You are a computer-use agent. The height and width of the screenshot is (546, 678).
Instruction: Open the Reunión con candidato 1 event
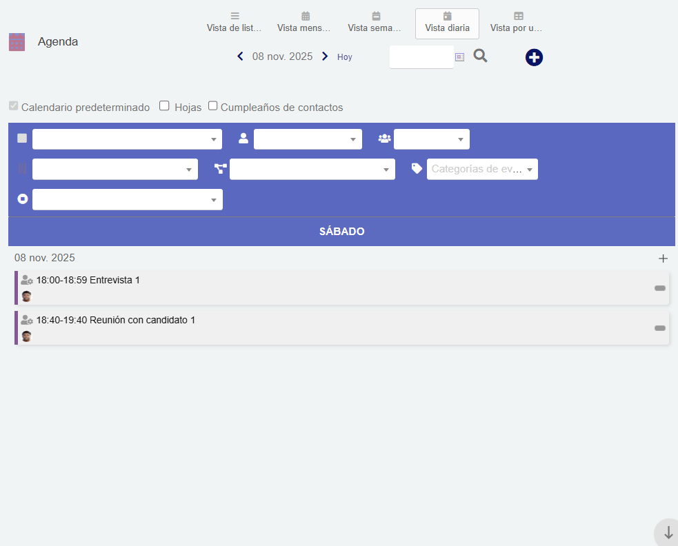click(116, 321)
